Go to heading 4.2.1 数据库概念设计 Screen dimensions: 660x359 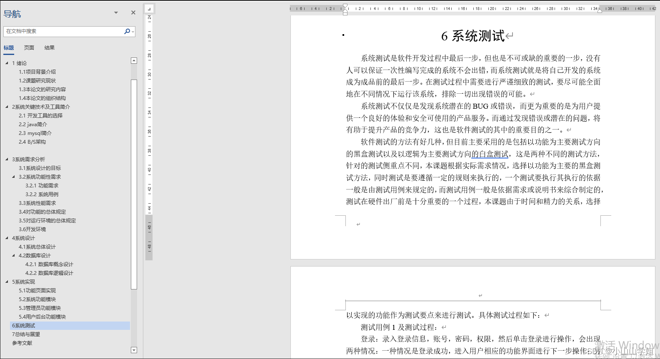pyautogui.click(x=49, y=264)
